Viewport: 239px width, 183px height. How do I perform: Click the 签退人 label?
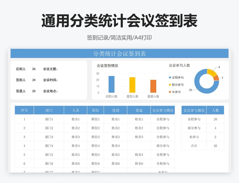21,91
